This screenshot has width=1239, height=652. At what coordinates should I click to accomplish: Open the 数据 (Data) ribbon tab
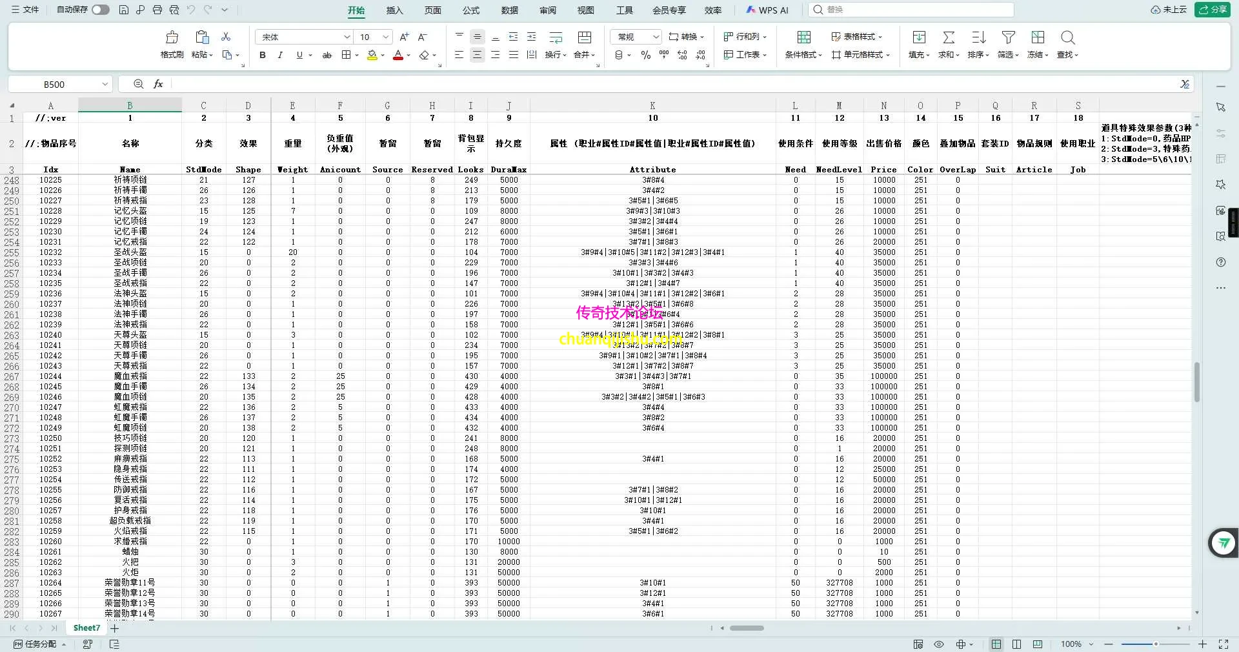(x=510, y=10)
